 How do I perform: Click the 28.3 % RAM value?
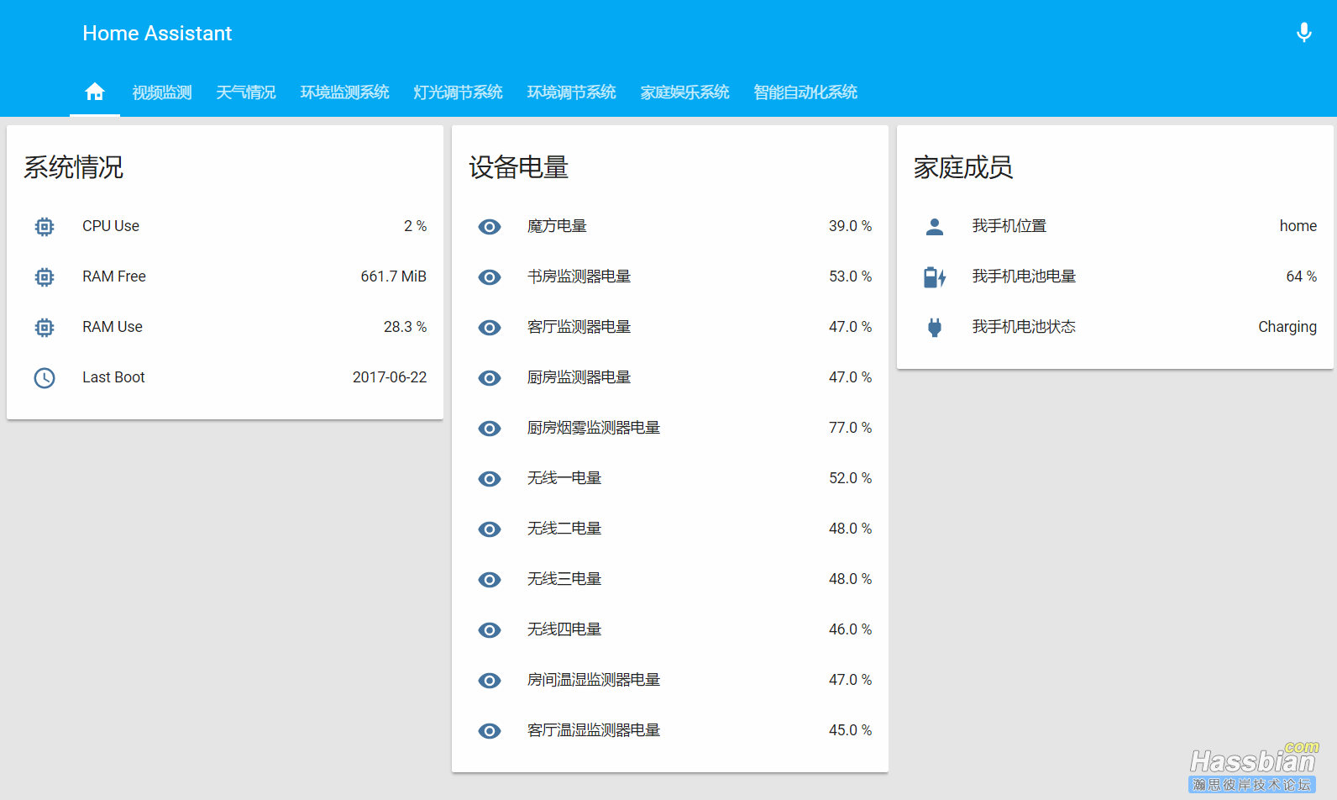click(x=405, y=327)
